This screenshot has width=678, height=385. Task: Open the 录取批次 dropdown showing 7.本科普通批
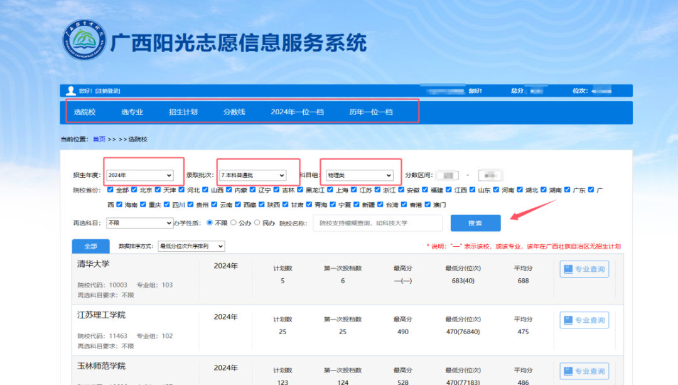252,175
